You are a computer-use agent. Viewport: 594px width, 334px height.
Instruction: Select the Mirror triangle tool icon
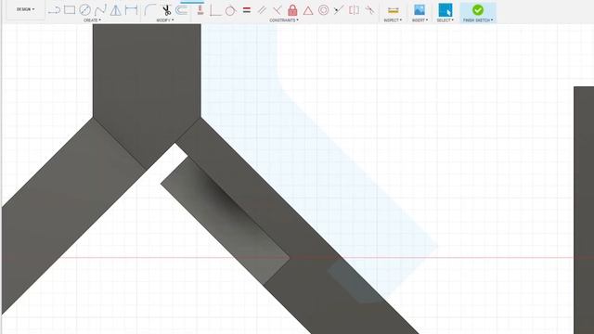(x=115, y=10)
